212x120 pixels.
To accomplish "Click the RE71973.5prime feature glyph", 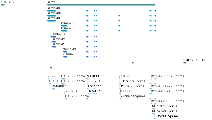I will [x=154, y=109].
